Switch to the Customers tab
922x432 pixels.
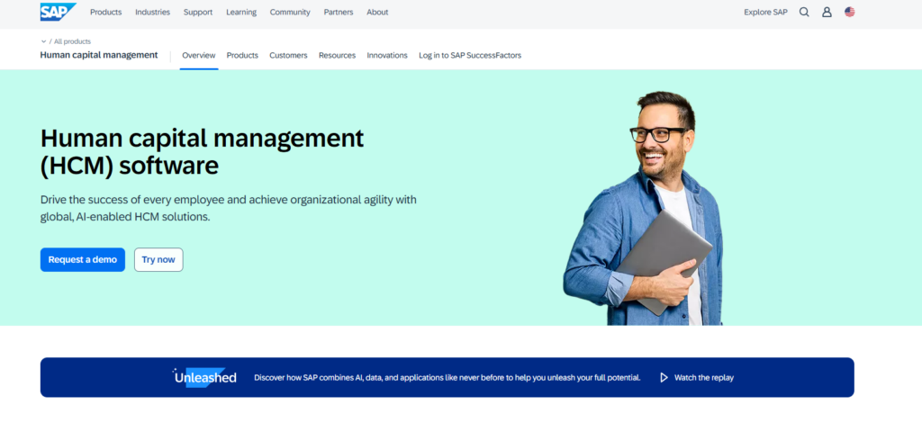click(288, 56)
